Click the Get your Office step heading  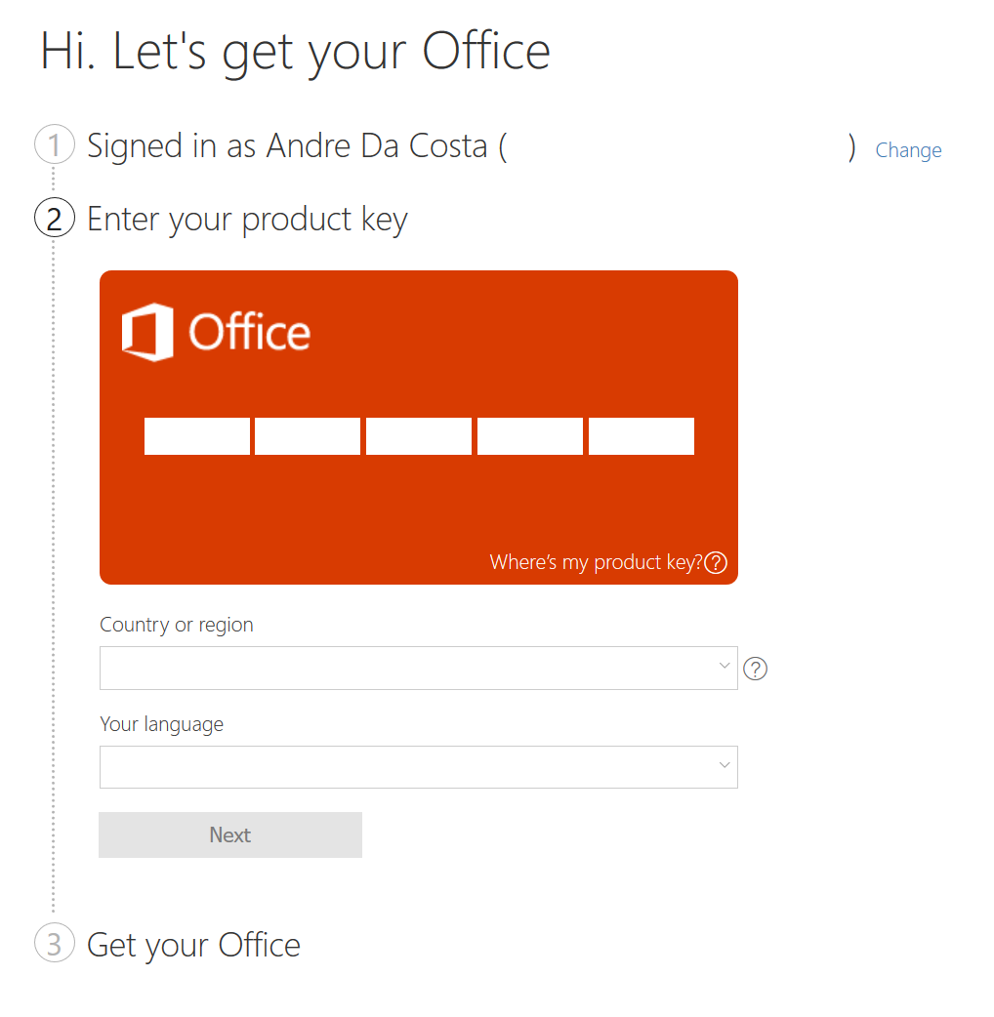194,945
